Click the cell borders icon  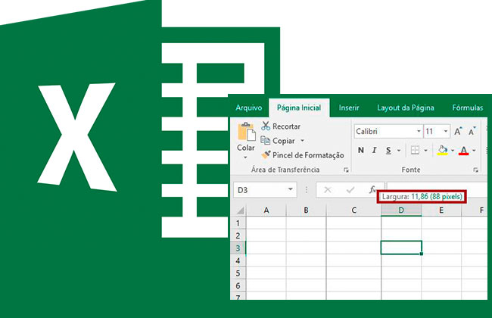point(415,151)
